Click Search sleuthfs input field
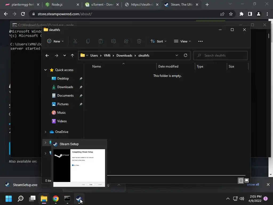Image resolution: width=273 pixels, height=205 pixels. 220,56
